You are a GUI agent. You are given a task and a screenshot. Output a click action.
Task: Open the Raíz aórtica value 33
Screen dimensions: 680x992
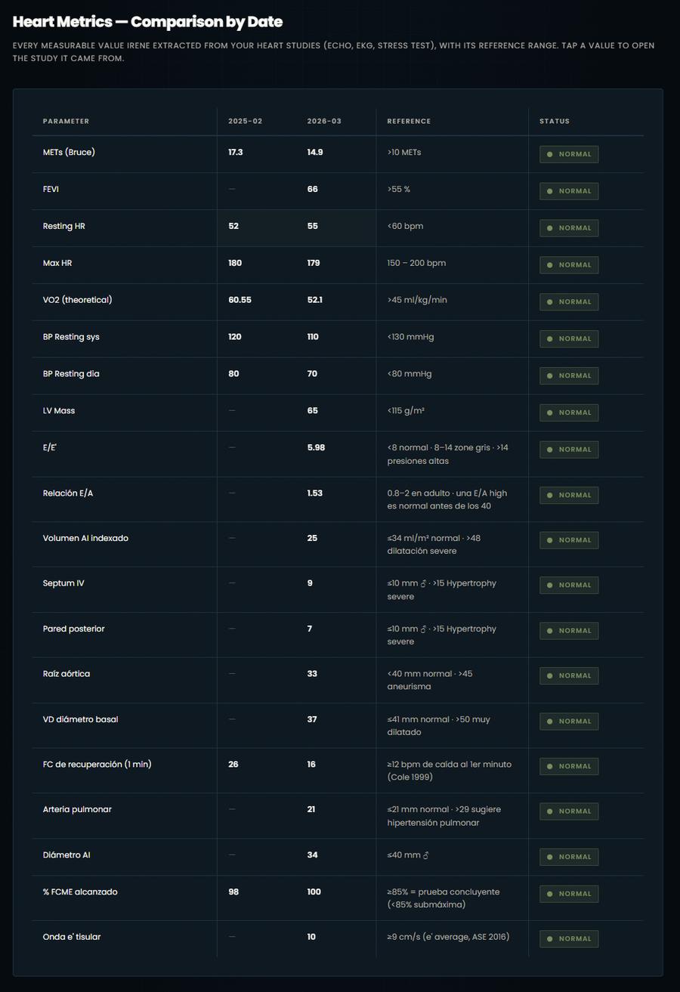coord(312,675)
